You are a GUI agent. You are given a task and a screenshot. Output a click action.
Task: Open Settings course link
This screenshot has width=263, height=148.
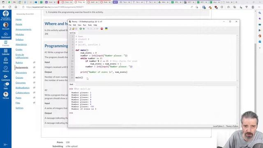(19, 108)
